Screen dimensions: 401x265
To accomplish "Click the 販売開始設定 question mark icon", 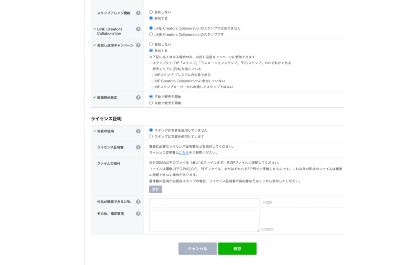I will tap(138, 97).
